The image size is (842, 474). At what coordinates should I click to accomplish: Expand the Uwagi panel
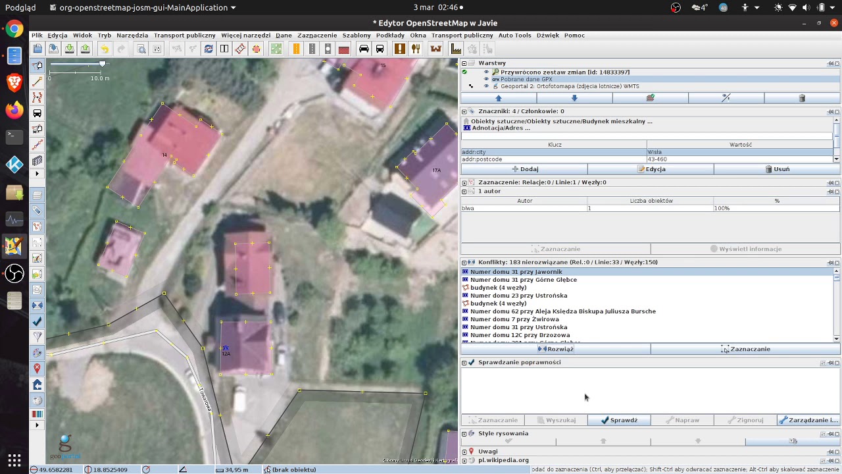coord(464,452)
